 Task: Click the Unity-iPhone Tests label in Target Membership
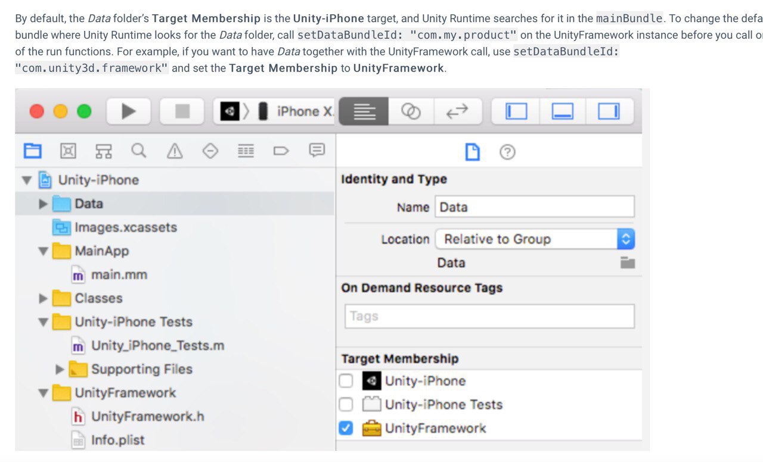point(443,405)
